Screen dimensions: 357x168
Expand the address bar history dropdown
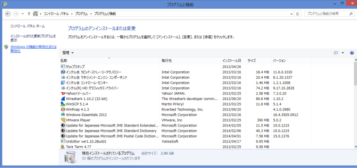pyautogui.click(x=292, y=14)
